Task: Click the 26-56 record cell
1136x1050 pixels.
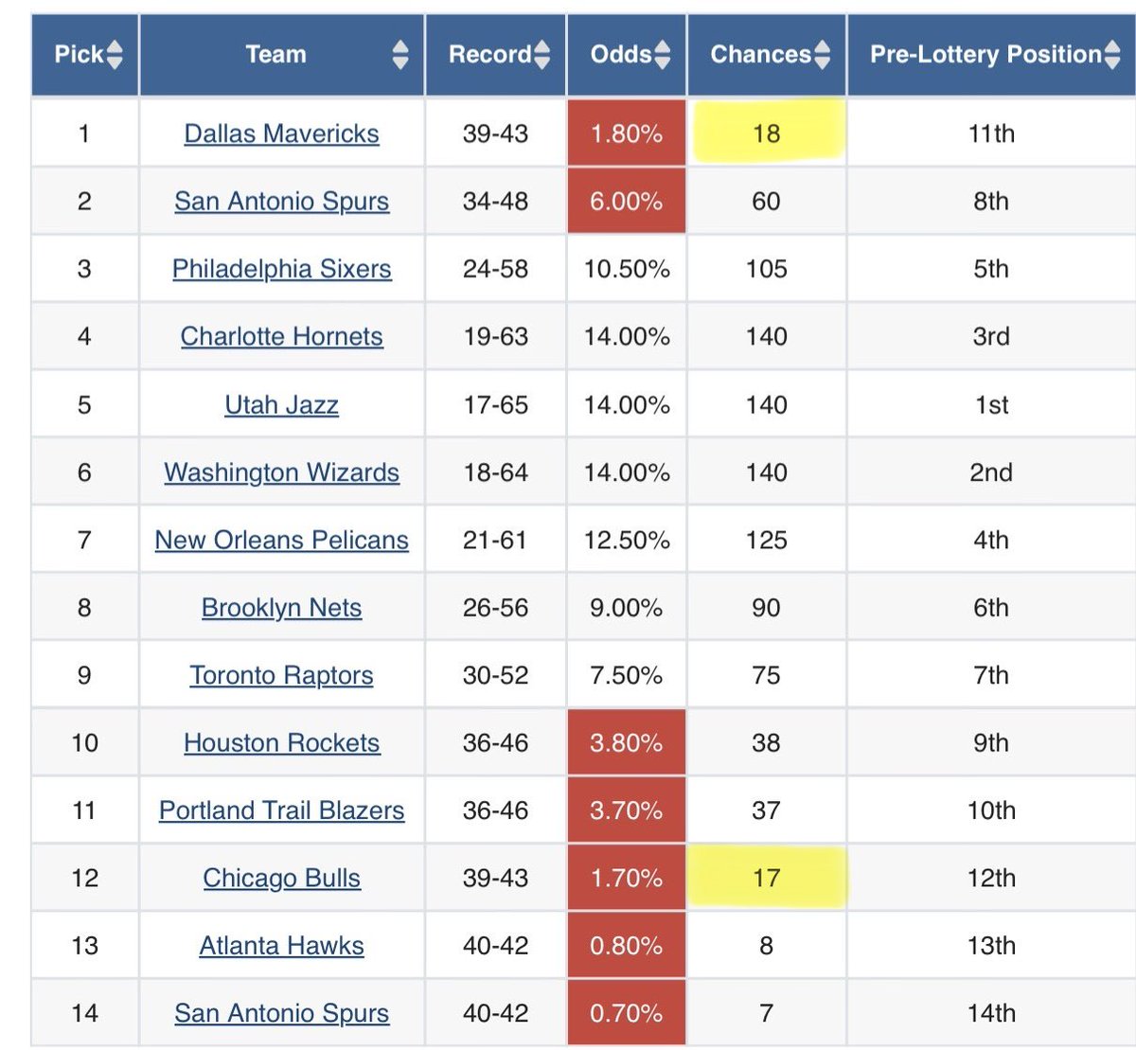Action: (495, 607)
